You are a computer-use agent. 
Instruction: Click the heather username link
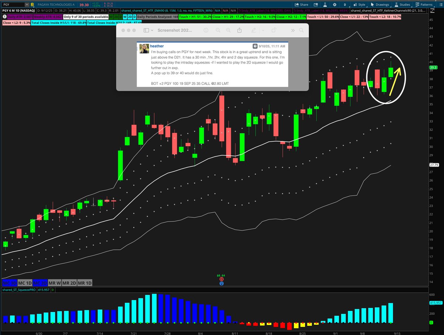click(157, 46)
